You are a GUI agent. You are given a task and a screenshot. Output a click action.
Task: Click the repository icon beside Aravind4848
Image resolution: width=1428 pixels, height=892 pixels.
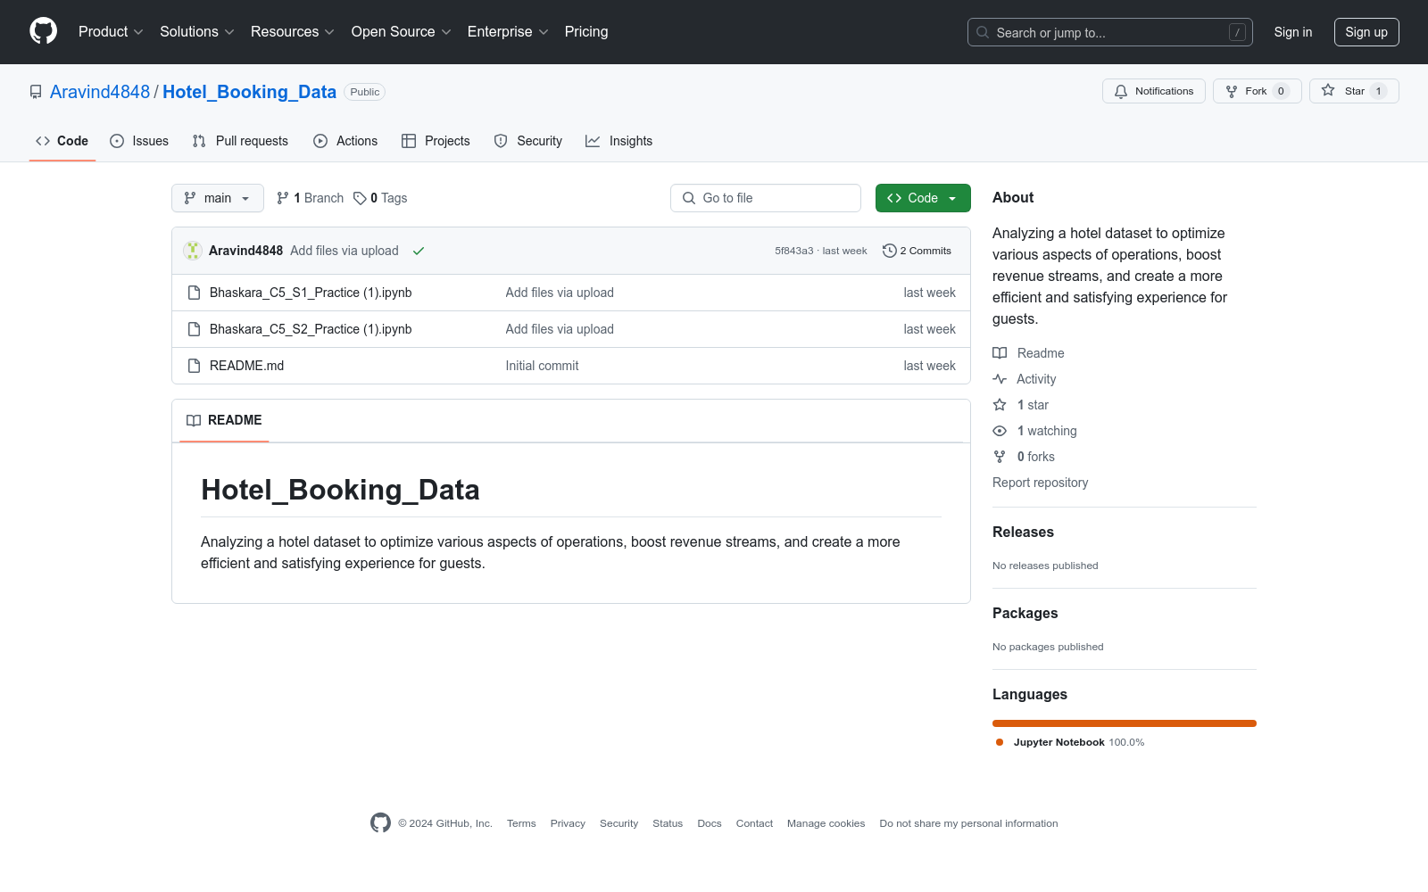[x=36, y=92]
